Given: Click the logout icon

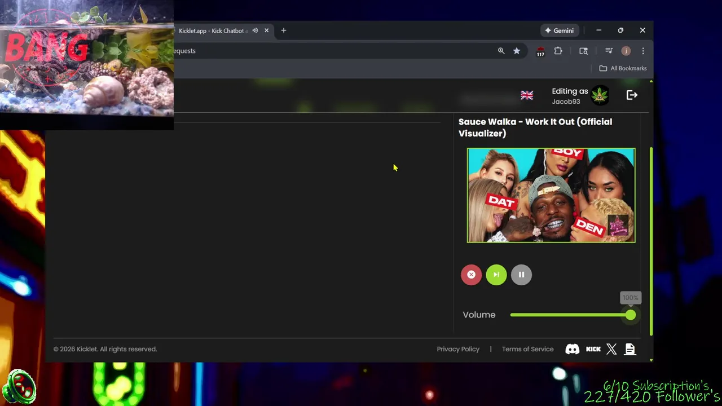Looking at the screenshot, I should click(x=632, y=95).
